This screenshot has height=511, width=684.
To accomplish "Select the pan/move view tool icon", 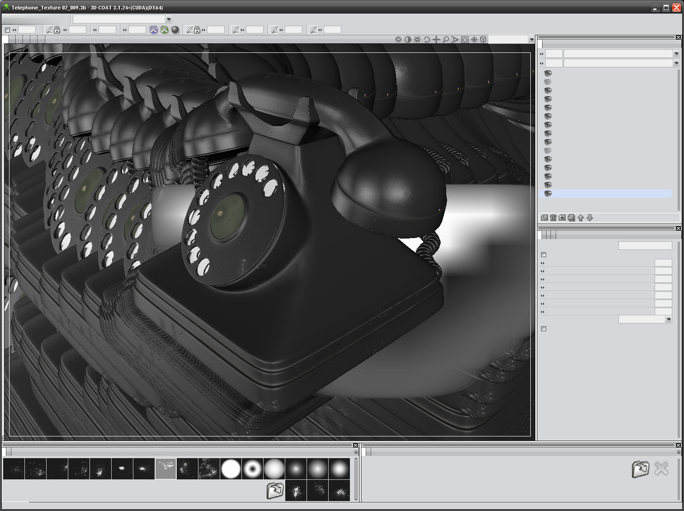I will pos(436,40).
